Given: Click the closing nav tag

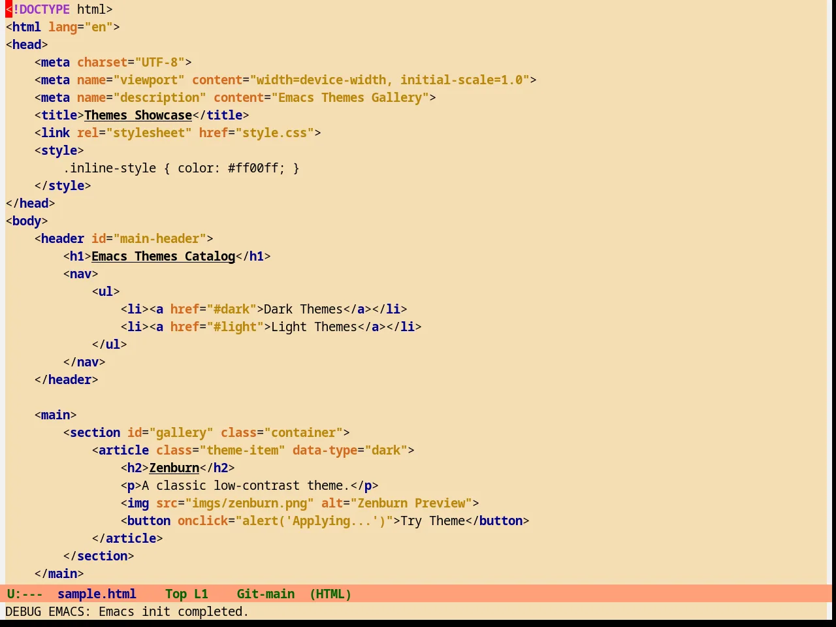Looking at the screenshot, I should pyautogui.click(x=84, y=362).
